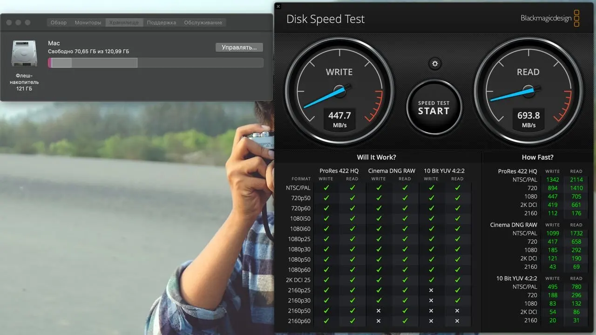Click the Blackmagicdesign logo

550,19
